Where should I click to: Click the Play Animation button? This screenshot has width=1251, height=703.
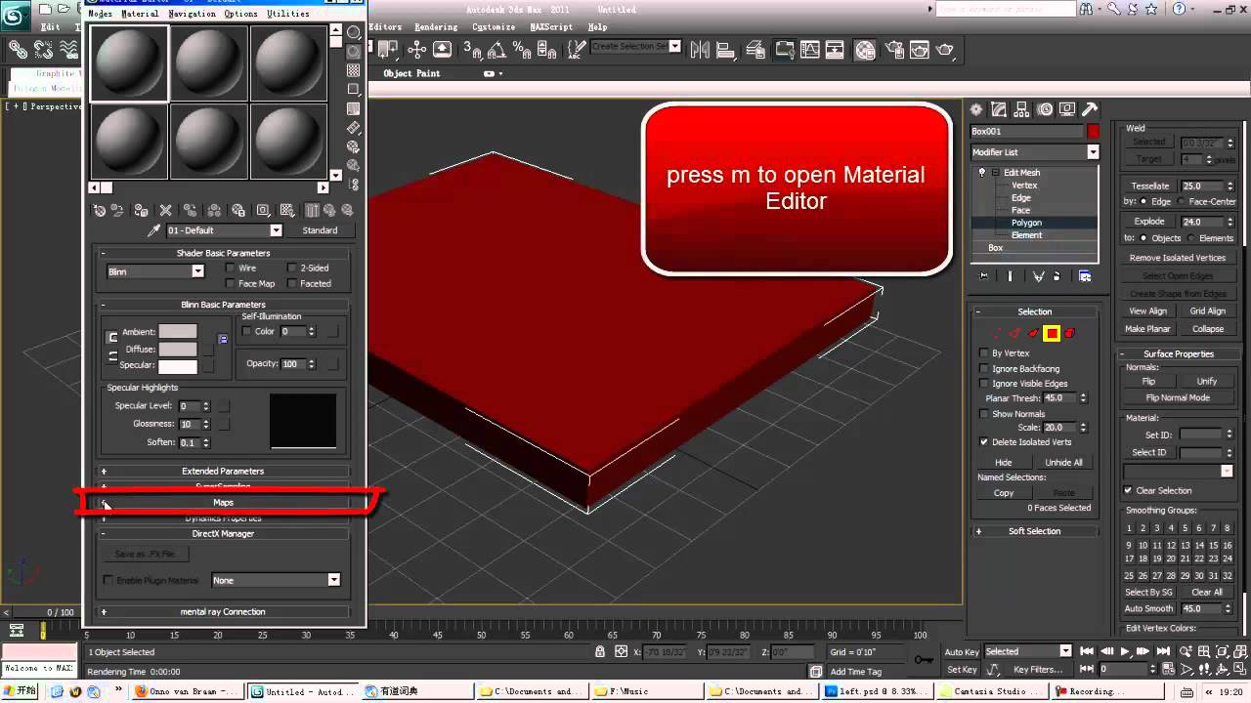[x=1126, y=651]
